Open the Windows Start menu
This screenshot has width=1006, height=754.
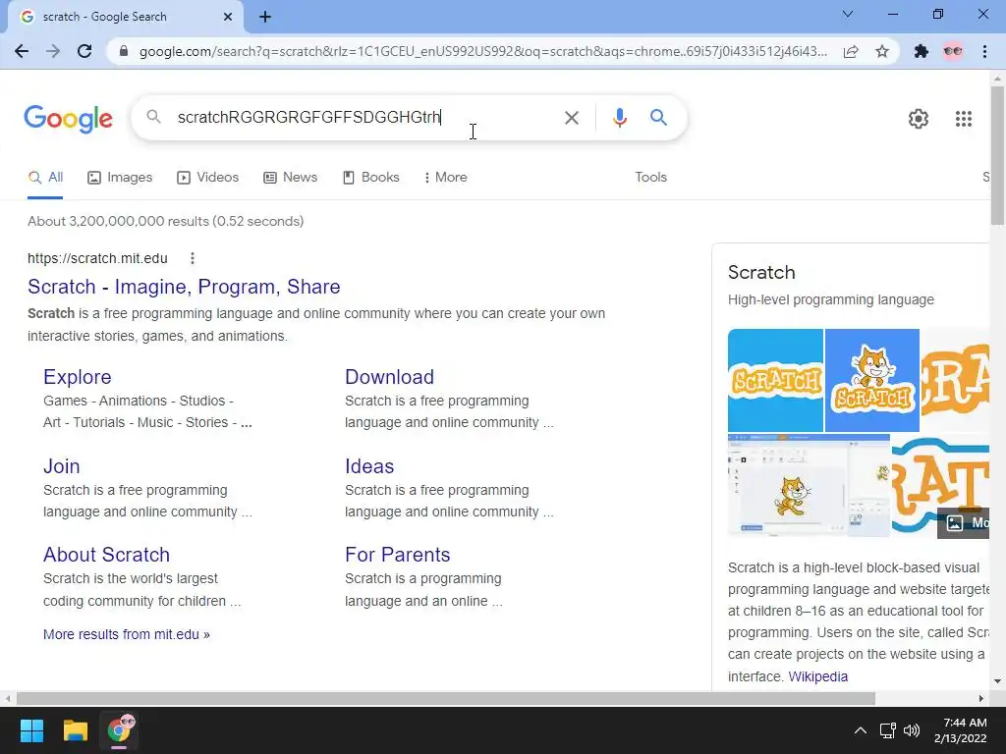pos(31,730)
